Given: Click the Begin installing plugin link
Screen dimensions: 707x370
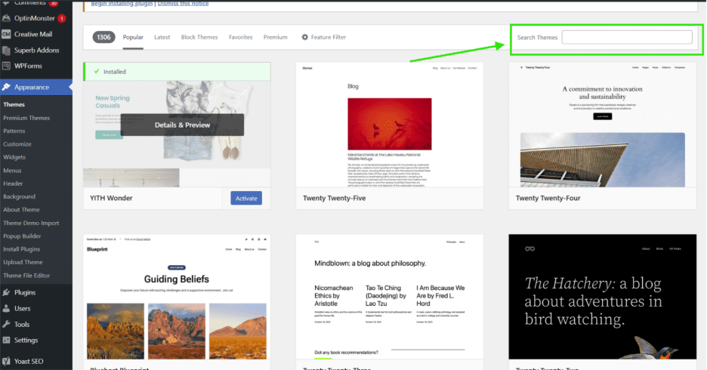Looking at the screenshot, I should coord(122,4).
